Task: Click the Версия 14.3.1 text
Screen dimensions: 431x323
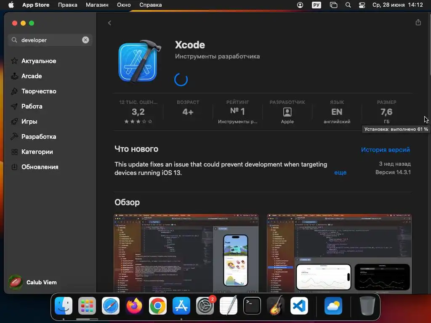Action: [393, 172]
